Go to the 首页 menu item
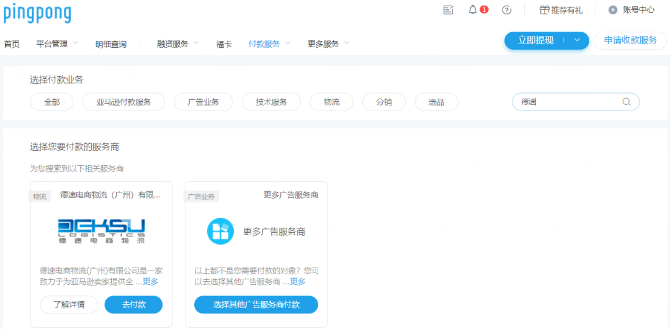 [x=12, y=44]
